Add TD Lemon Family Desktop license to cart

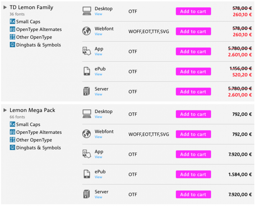(x=193, y=11)
